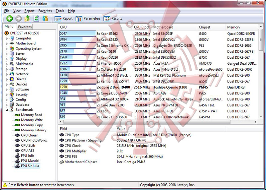Expand the Storage tree node
Viewport: 266px width, 190px height.
click(7, 69)
